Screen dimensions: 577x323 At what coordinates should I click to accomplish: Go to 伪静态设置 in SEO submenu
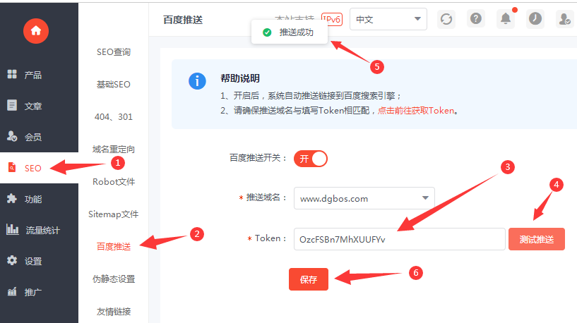pos(113,279)
